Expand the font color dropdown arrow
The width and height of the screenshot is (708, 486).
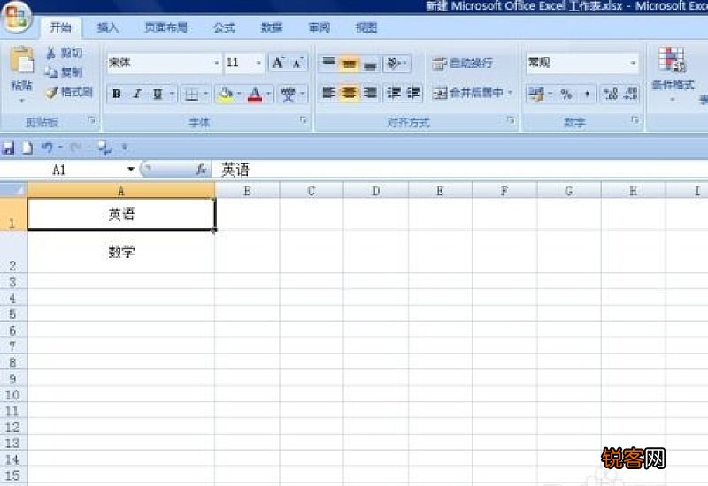click(269, 94)
